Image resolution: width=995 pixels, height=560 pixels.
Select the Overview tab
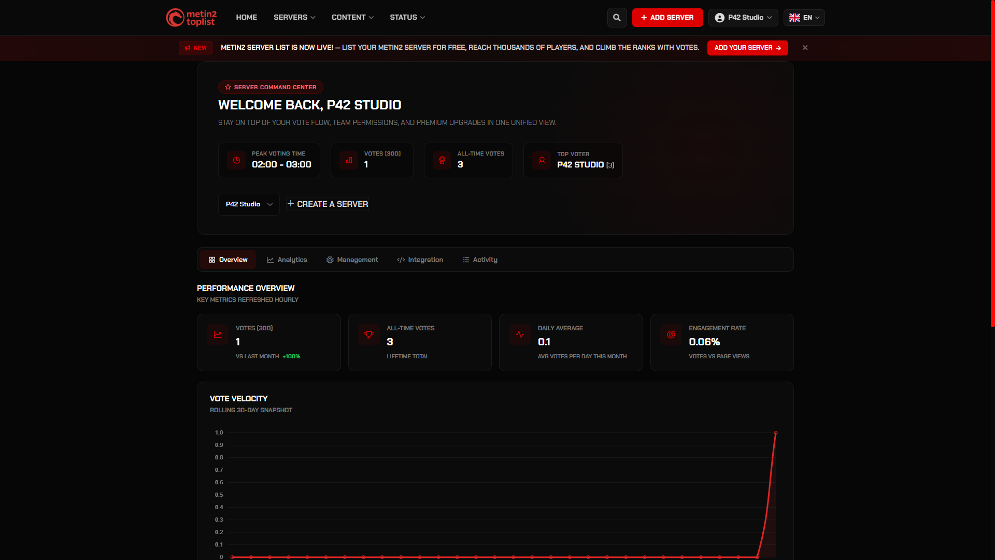[228, 260]
